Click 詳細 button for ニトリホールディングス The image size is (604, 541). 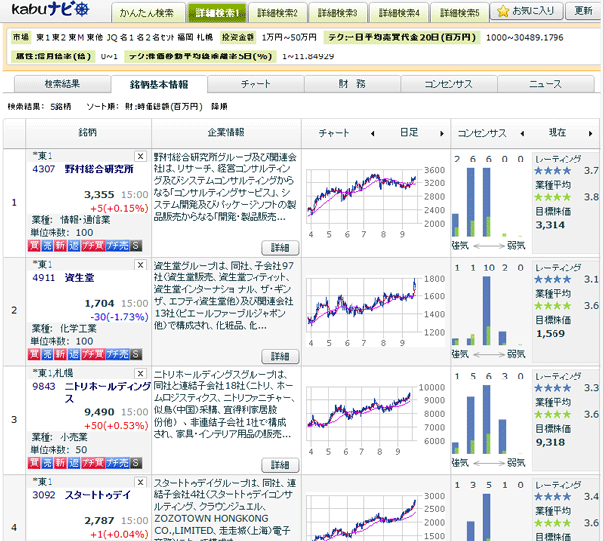point(280,465)
